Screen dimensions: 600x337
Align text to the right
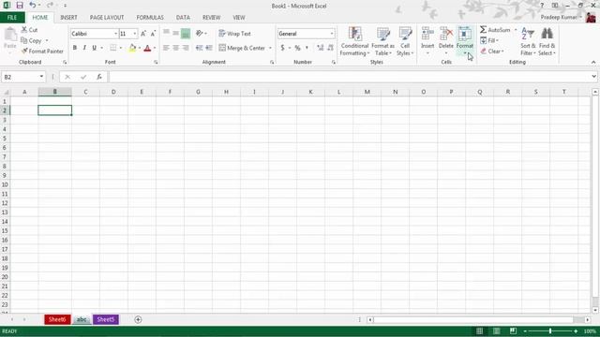point(186,48)
